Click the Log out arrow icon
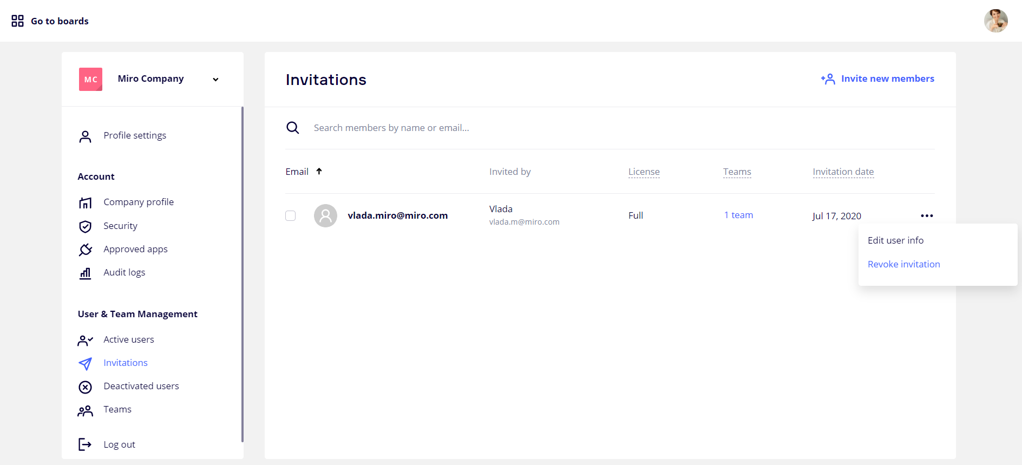This screenshot has height=465, width=1022. coord(85,444)
